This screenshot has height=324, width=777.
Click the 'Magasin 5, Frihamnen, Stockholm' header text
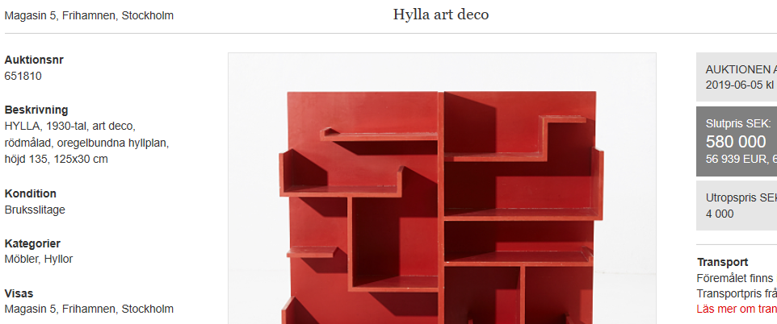(89, 16)
